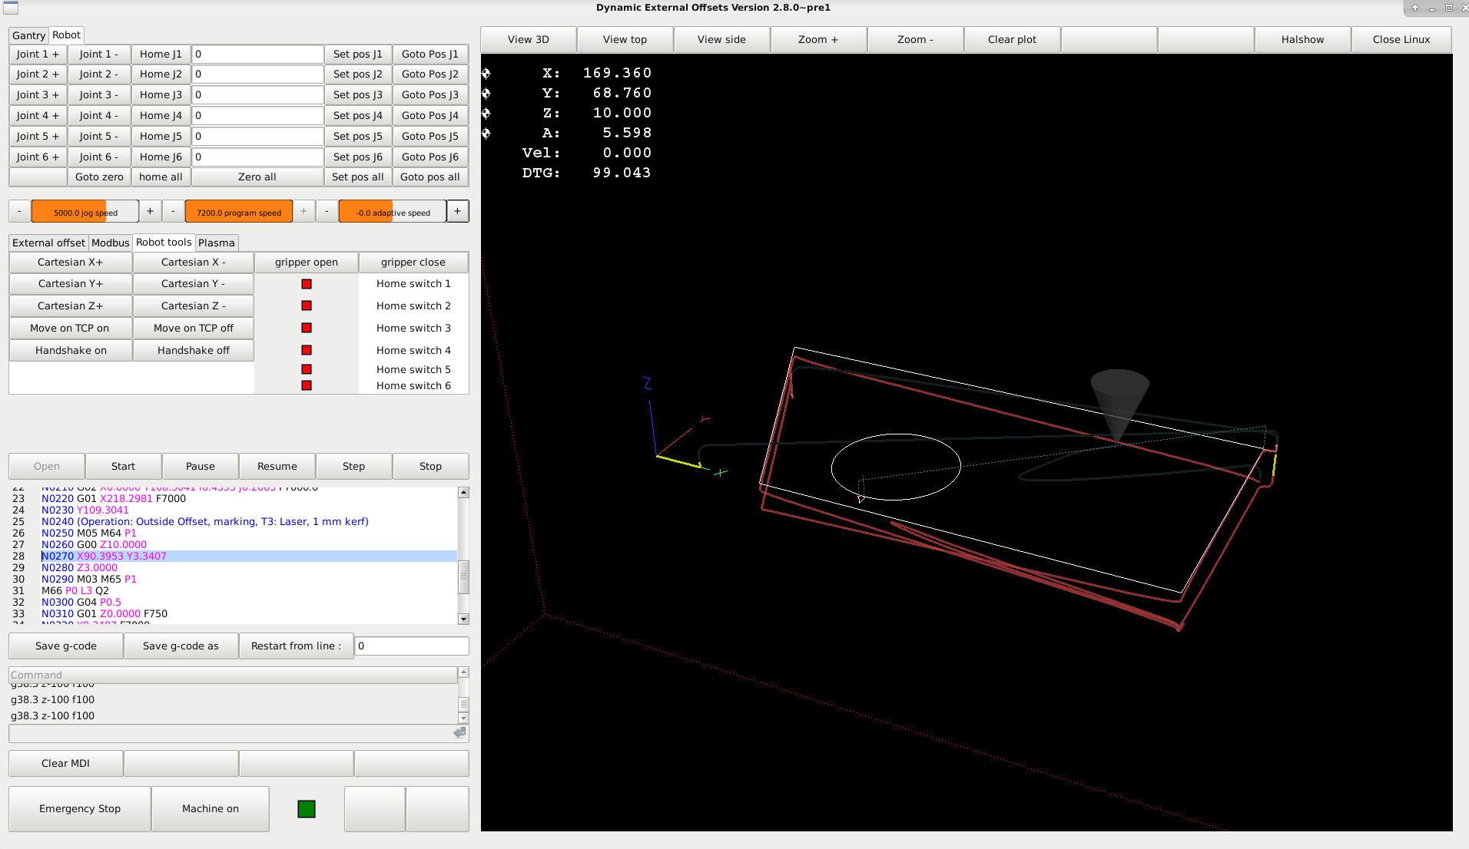
Task: Jog Joint 3 - button
Action: tap(99, 94)
